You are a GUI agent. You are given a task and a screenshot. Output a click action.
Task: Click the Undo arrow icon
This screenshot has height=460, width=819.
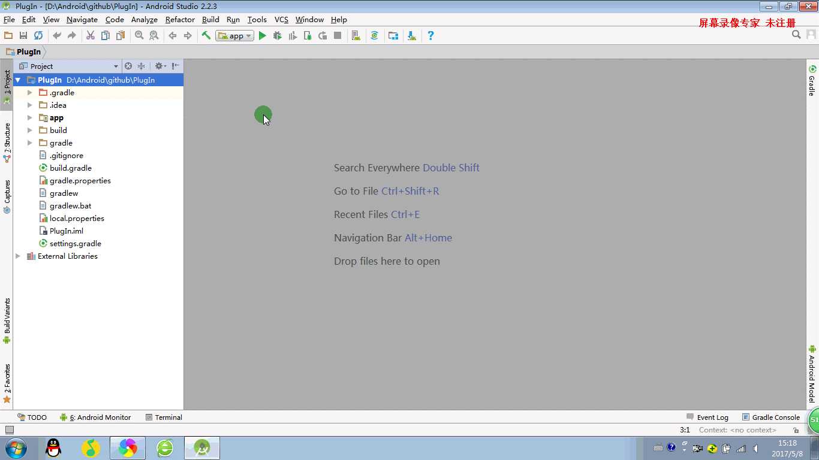point(57,35)
